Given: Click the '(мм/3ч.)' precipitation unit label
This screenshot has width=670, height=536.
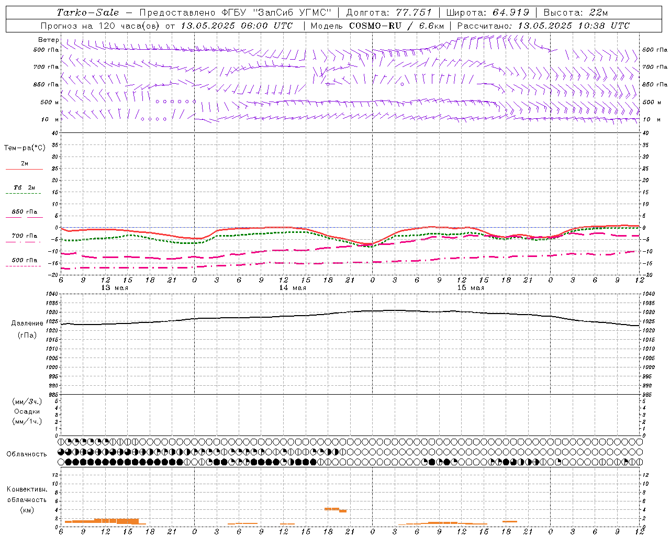Looking at the screenshot, I should [27, 401].
